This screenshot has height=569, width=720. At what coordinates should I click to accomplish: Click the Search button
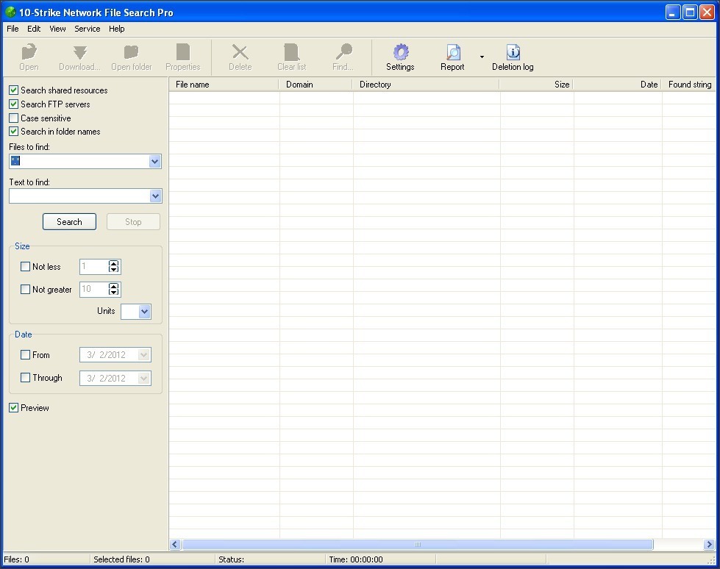tap(69, 221)
